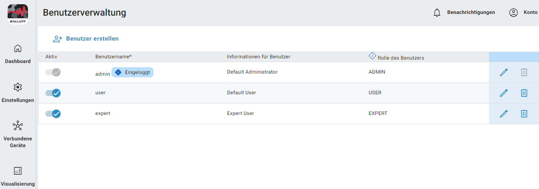This screenshot has width=539, height=189.
Task: Toggle the Aktiv switch for admin
Action: click(53, 72)
